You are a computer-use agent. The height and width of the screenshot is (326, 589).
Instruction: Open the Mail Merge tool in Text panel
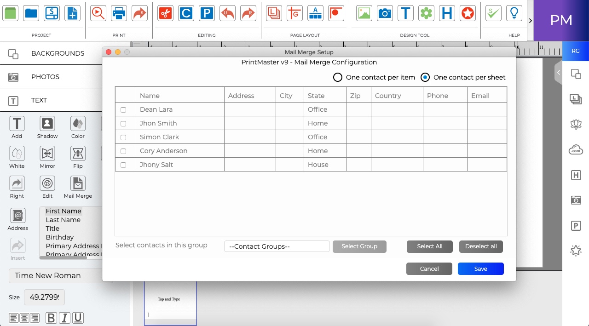point(77,183)
